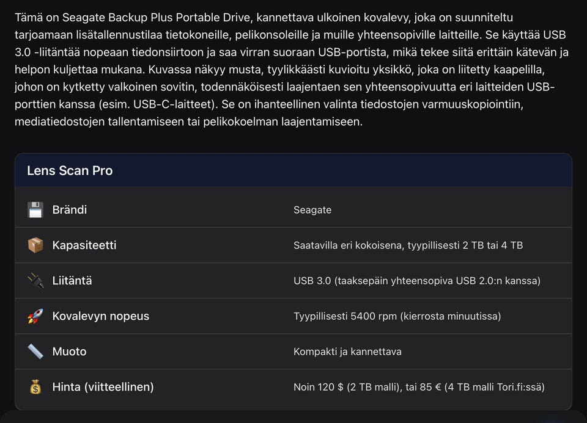
Task: Click the Kapasiteetti row label
Action: (84, 245)
